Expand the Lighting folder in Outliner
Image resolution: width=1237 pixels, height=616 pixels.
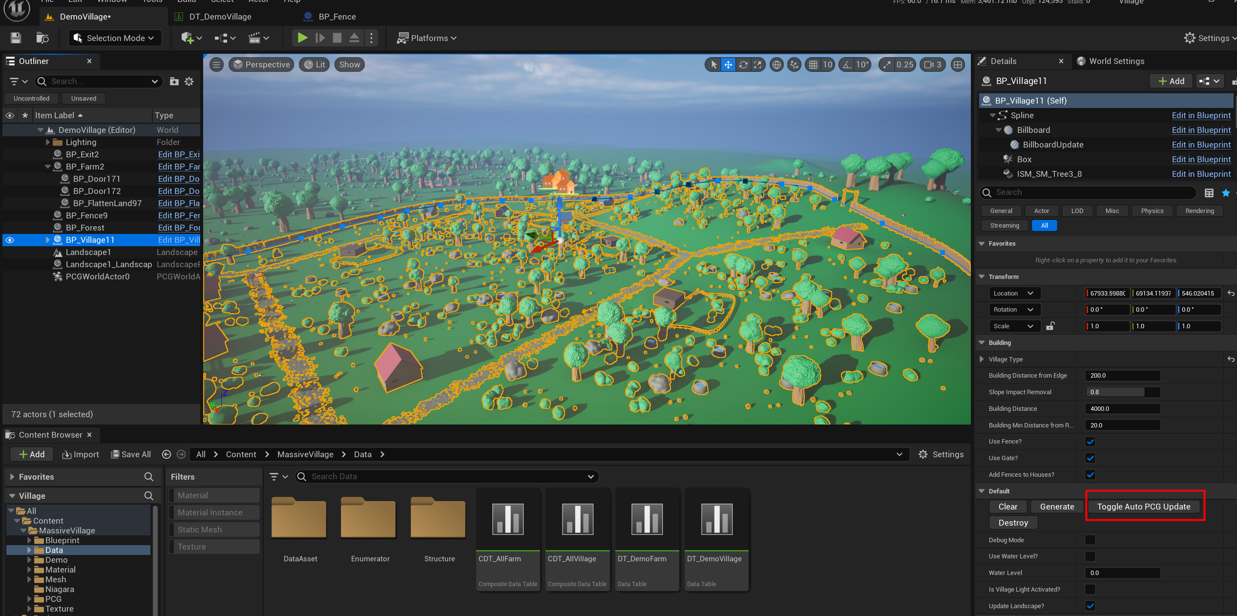48,142
